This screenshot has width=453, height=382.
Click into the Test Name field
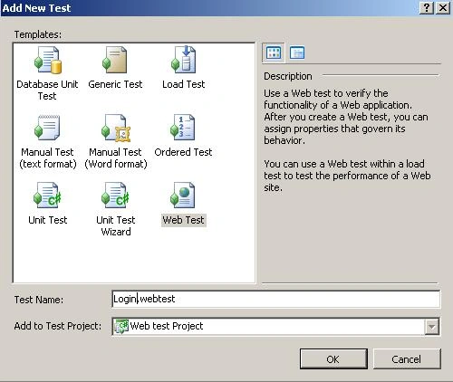point(275,299)
